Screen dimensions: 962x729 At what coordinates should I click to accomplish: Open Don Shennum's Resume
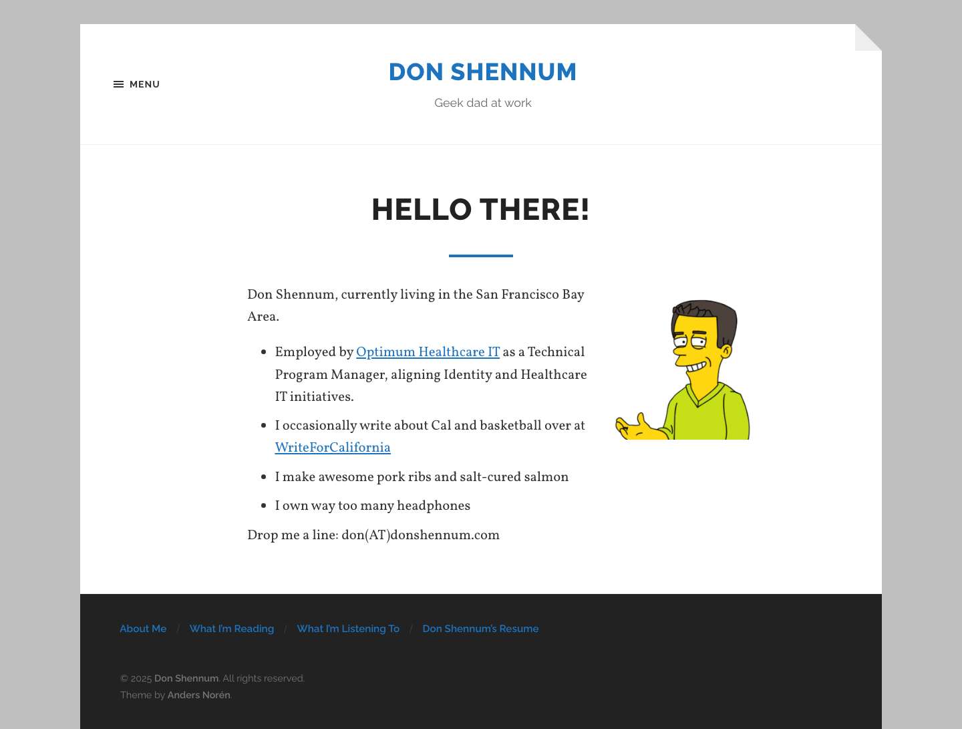coord(480,629)
